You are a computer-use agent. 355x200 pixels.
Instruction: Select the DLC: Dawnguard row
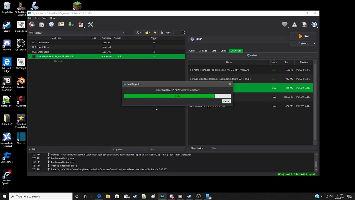[x=106, y=42]
